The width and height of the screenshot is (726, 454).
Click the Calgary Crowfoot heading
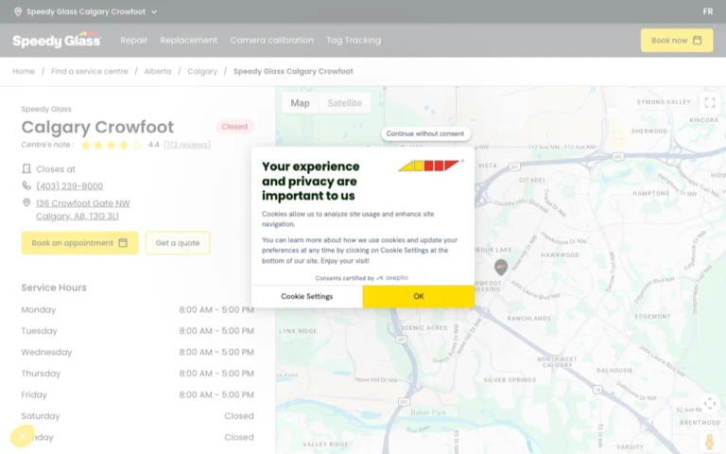[97, 127]
